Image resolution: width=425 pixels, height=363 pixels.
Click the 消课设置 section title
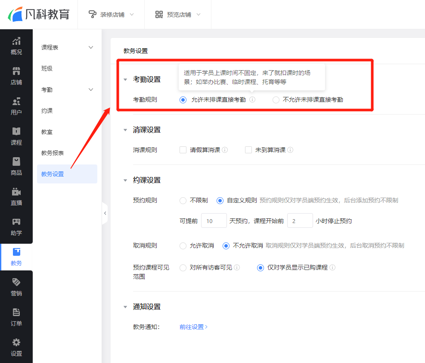pos(147,130)
